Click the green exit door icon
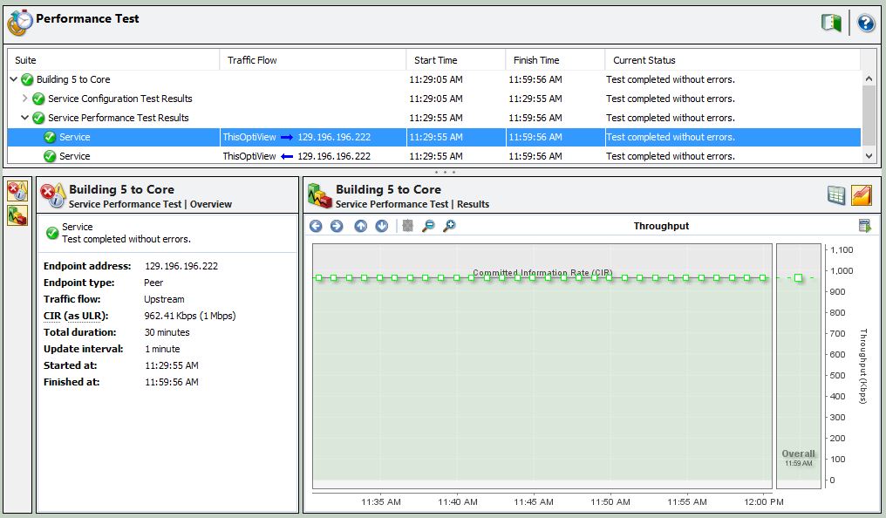This screenshot has width=886, height=518. coord(831,23)
